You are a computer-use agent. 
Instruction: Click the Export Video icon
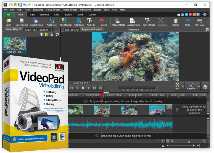point(35,22)
